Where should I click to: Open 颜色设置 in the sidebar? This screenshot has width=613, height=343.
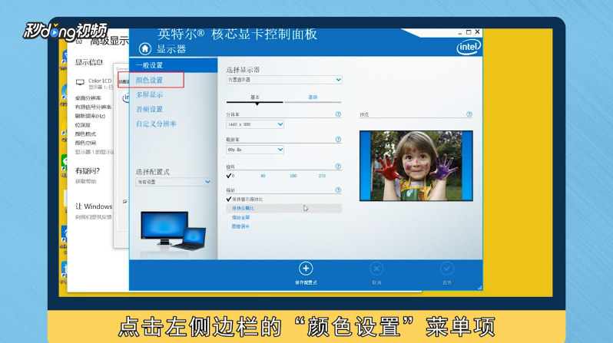[149, 80]
